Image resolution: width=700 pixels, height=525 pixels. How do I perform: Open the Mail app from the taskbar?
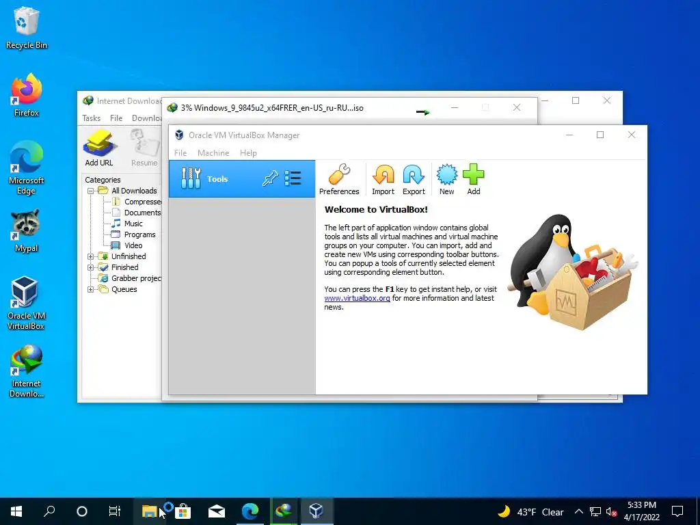216,511
